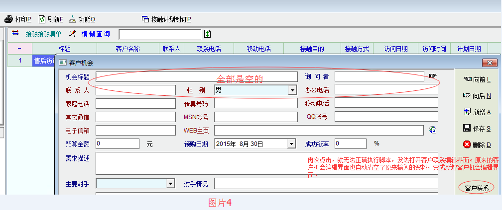The height and width of the screenshot is (210, 502).
Task: Go to previous record with 向前
Action: pos(477,79)
